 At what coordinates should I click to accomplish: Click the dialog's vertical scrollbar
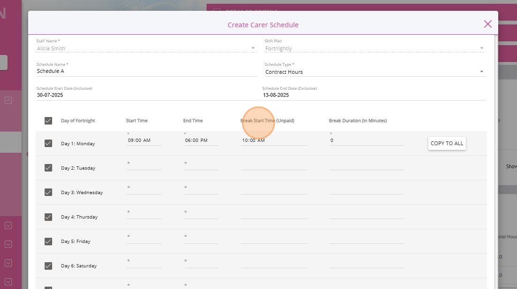coord(496,162)
